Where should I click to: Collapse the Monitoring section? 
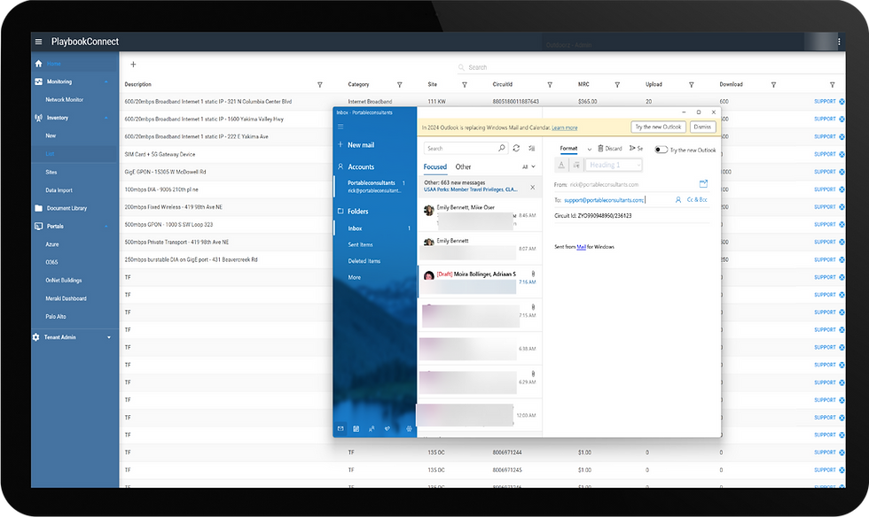coord(106,82)
